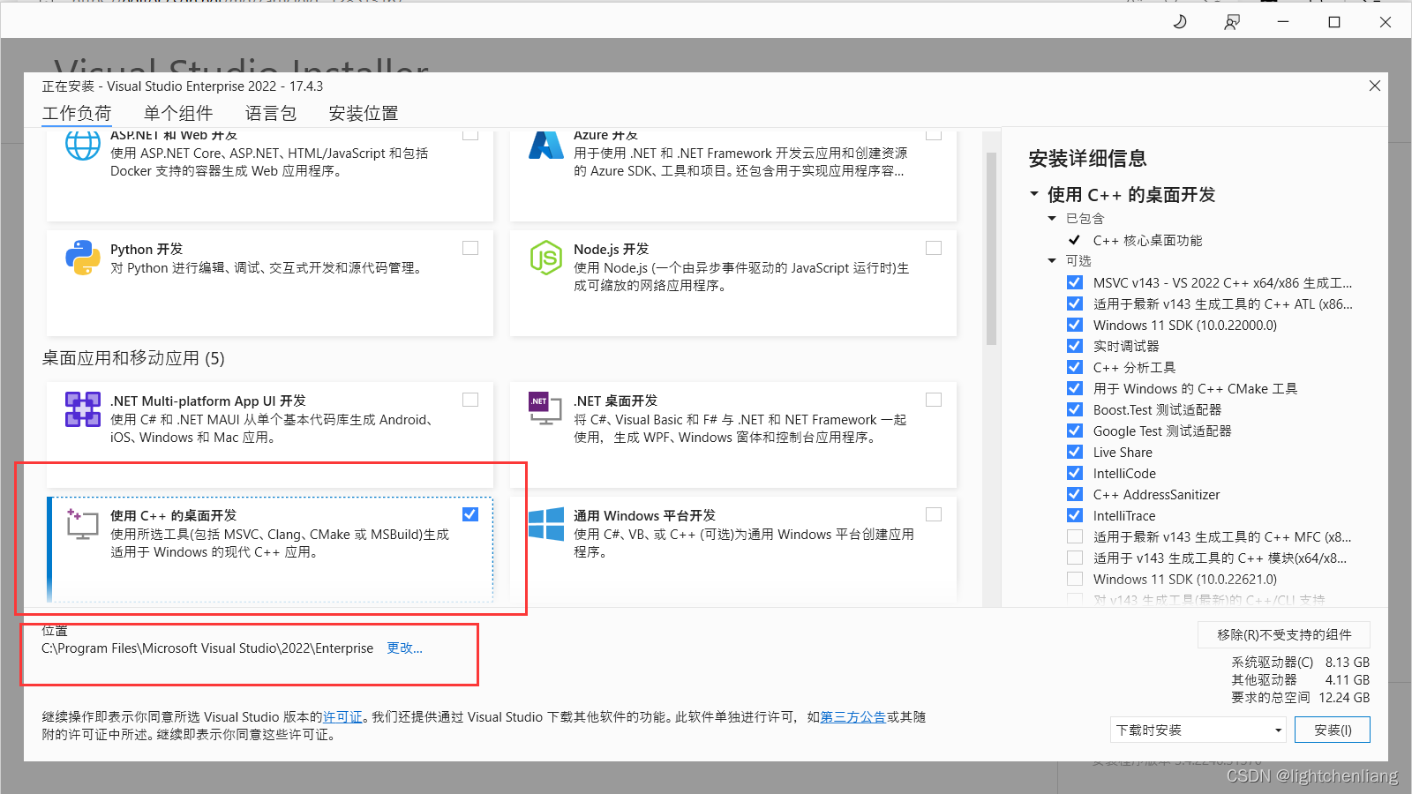Uncheck the Boost.Test 测试适配器 option
Screen dimensions: 1412x794
[1075, 409]
